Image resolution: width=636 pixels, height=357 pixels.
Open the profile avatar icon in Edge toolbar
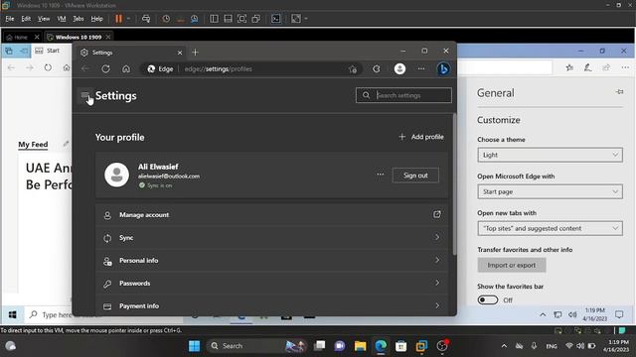click(x=399, y=68)
